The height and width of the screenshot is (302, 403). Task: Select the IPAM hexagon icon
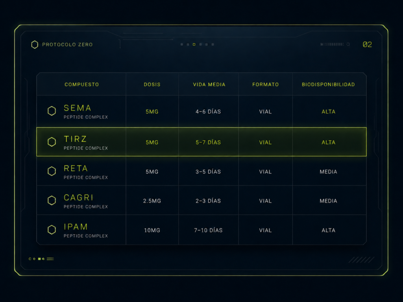[52, 230]
